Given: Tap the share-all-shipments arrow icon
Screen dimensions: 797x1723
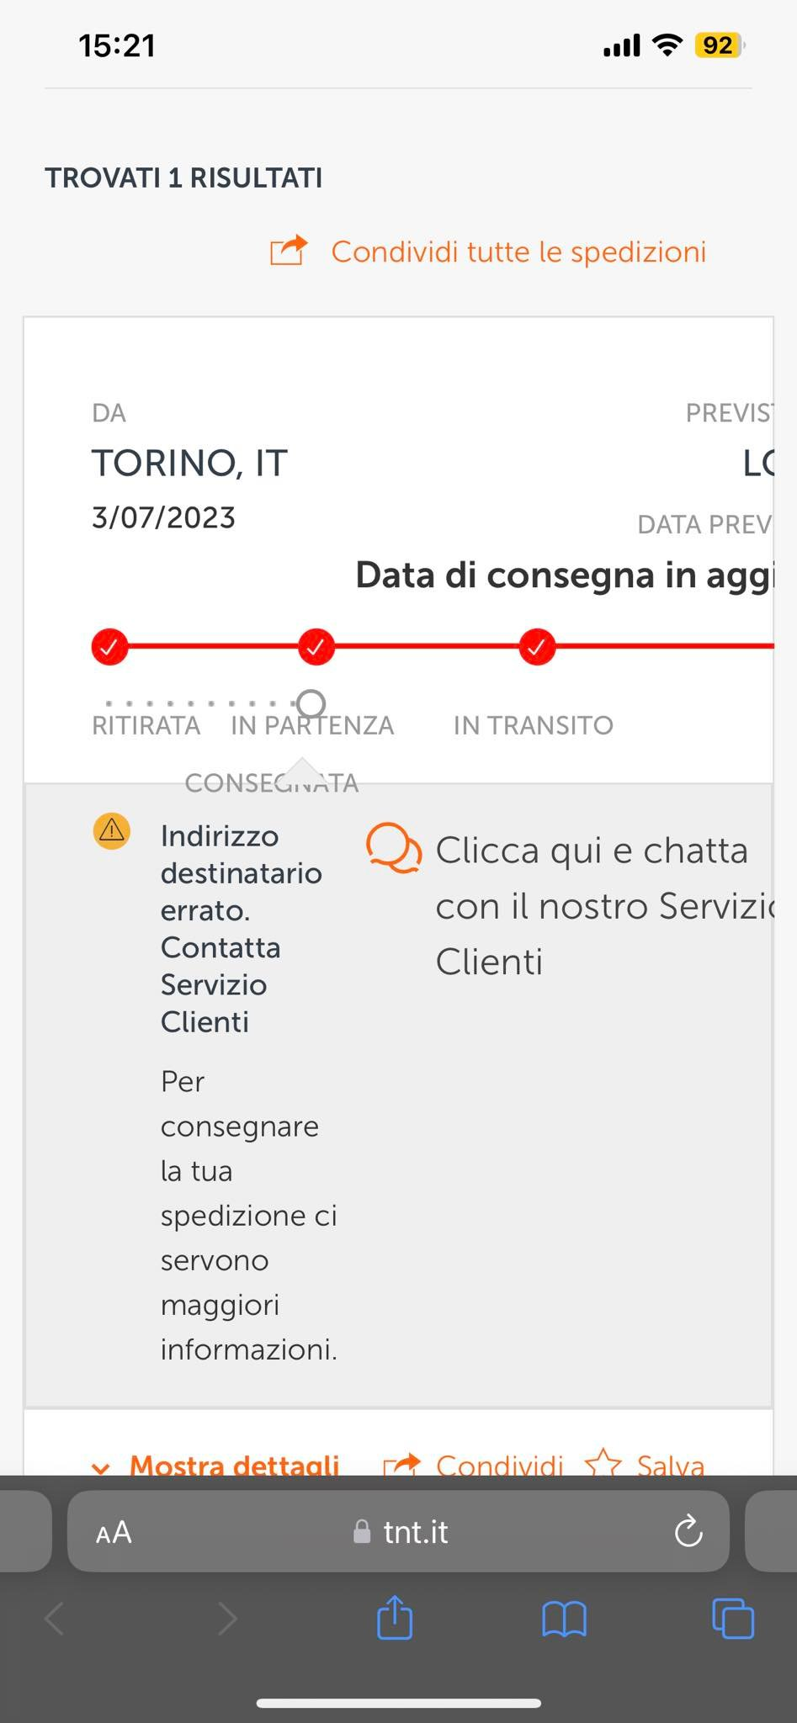Looking at the screenshot, I should pos(288,251).
